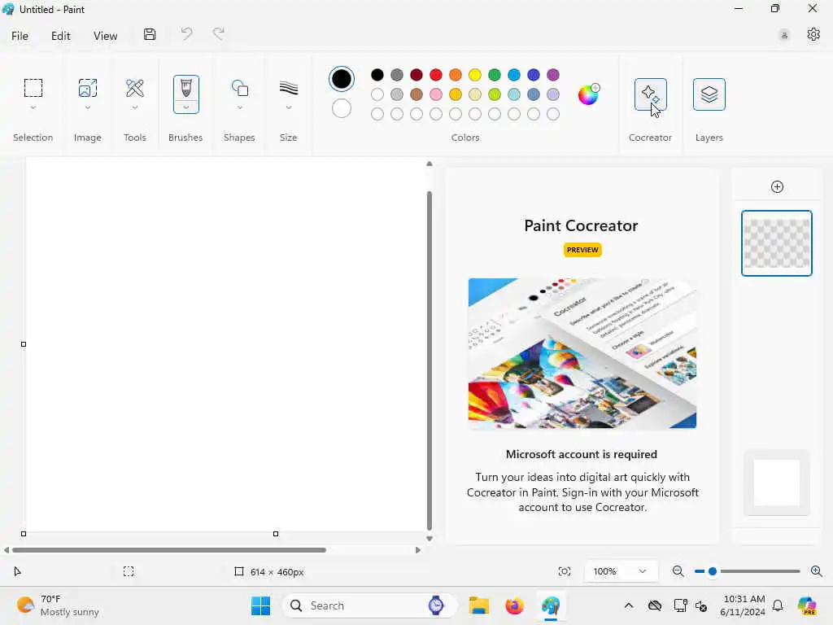The height and width of the screenshot is (625, 833).
Task: Add a new layer with plus icon
Action: 777,186
